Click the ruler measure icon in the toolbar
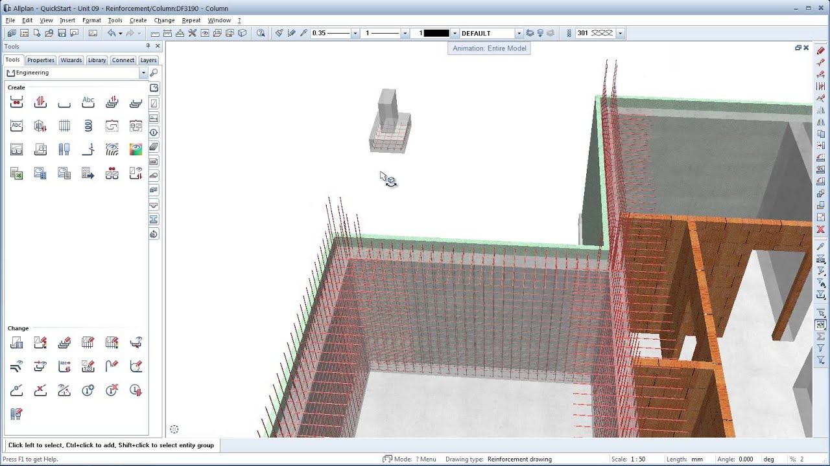 (x=155, y=33)
